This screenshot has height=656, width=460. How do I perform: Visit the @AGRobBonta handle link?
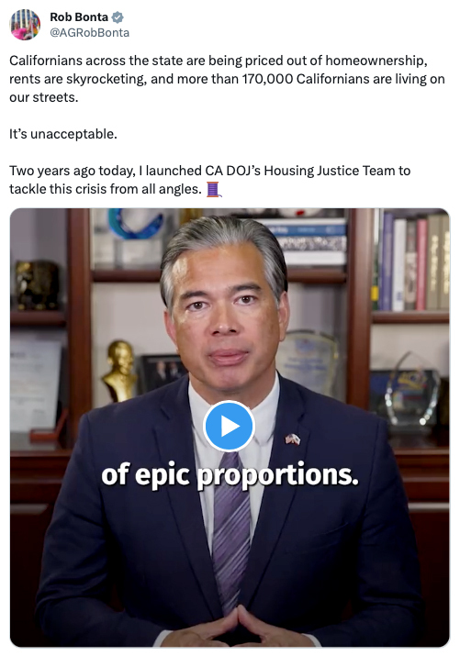tap(90, 33)
